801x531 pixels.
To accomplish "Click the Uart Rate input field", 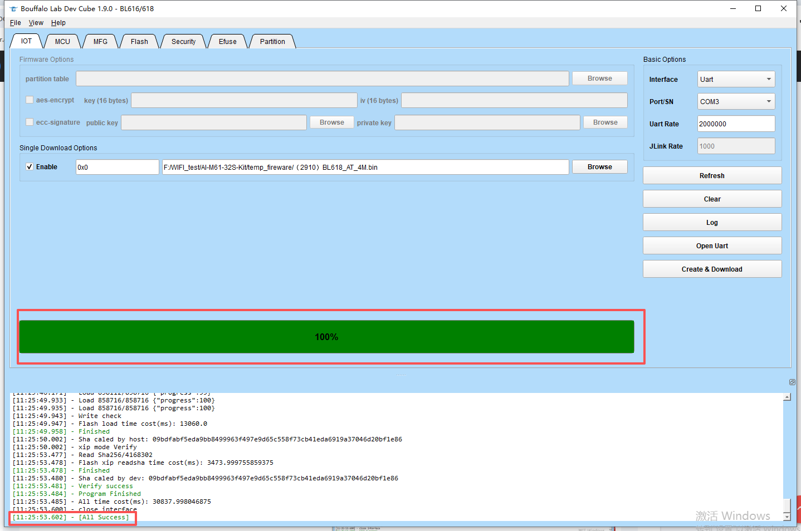I will coord(735,124).
